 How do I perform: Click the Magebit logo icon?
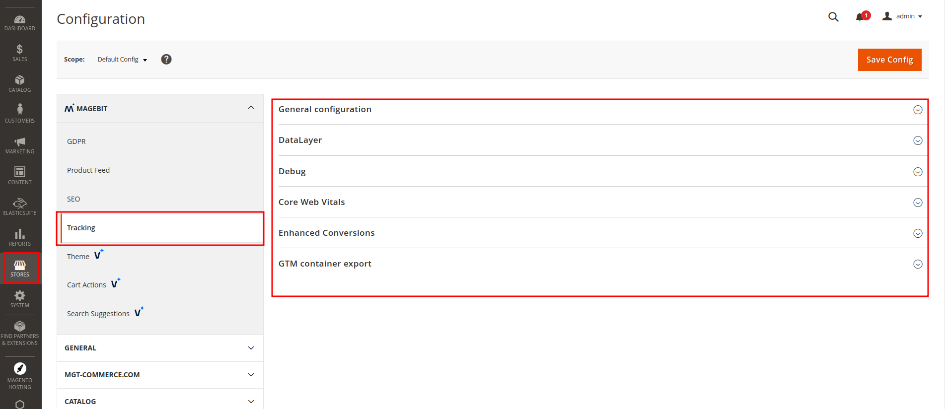pos(70,108)
